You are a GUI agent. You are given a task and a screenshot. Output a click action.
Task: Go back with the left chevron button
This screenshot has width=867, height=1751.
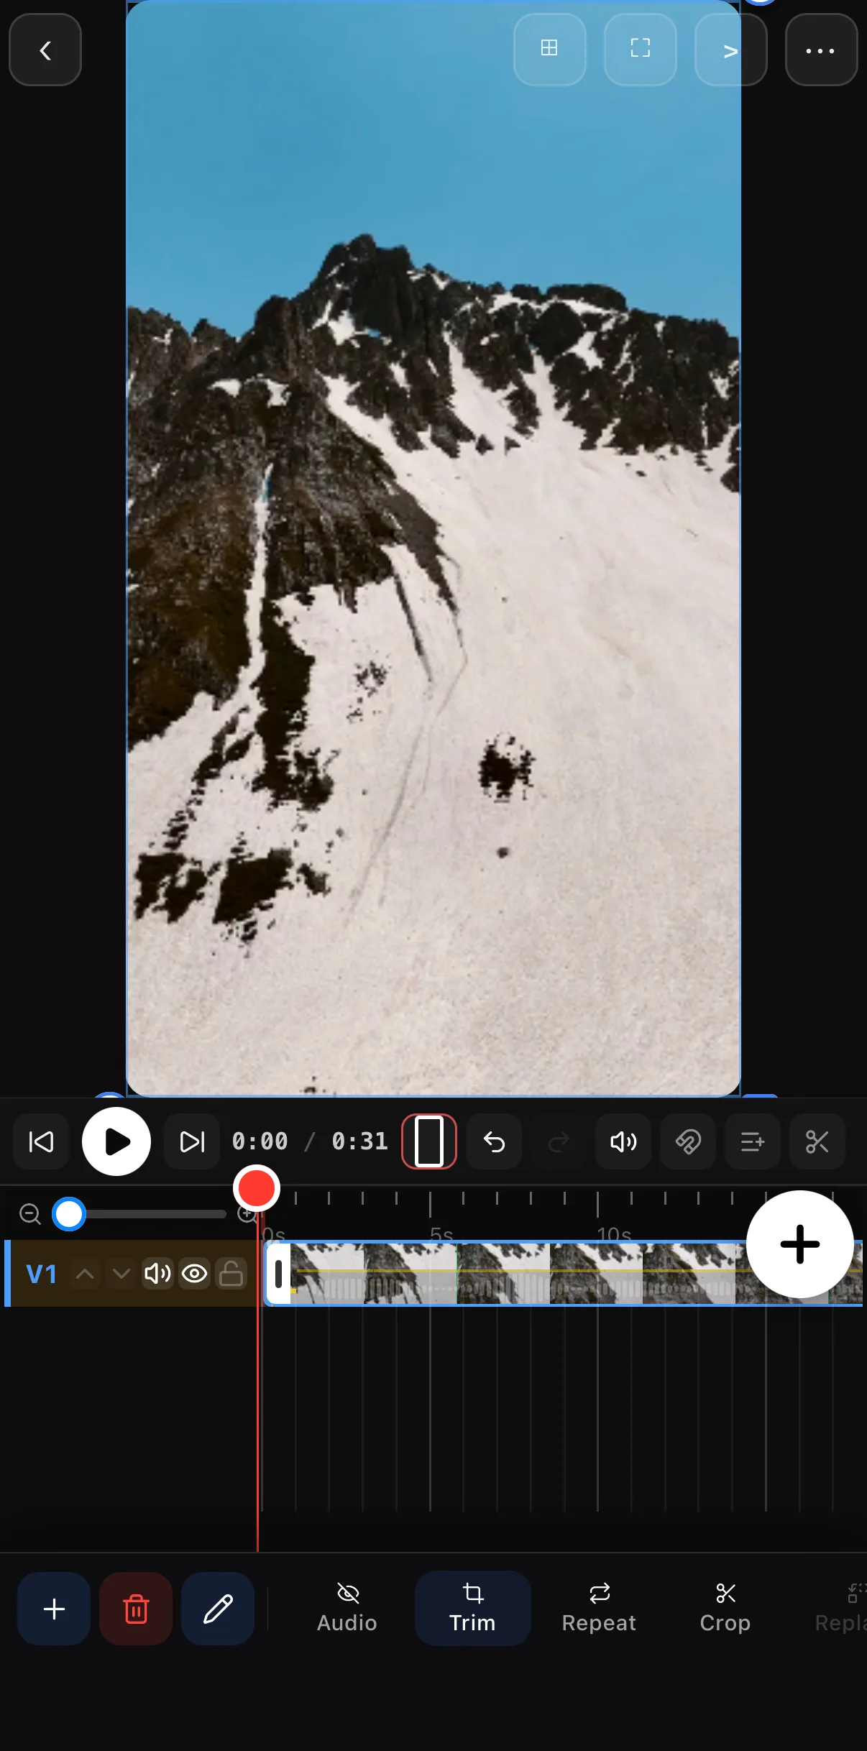45,50
